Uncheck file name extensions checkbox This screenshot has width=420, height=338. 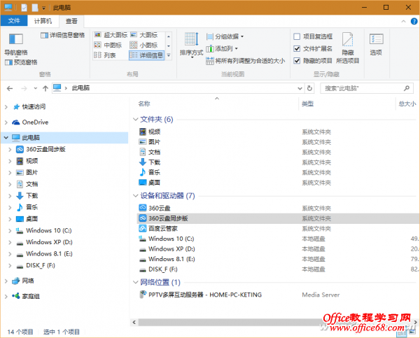coord(297,48)
